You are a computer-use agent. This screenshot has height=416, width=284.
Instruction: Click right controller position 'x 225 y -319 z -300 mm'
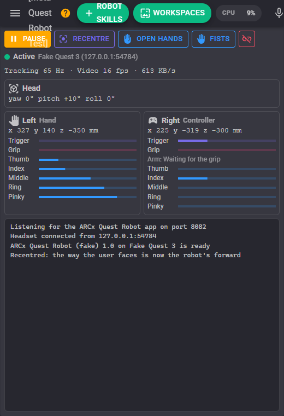(x=194, y=130)
